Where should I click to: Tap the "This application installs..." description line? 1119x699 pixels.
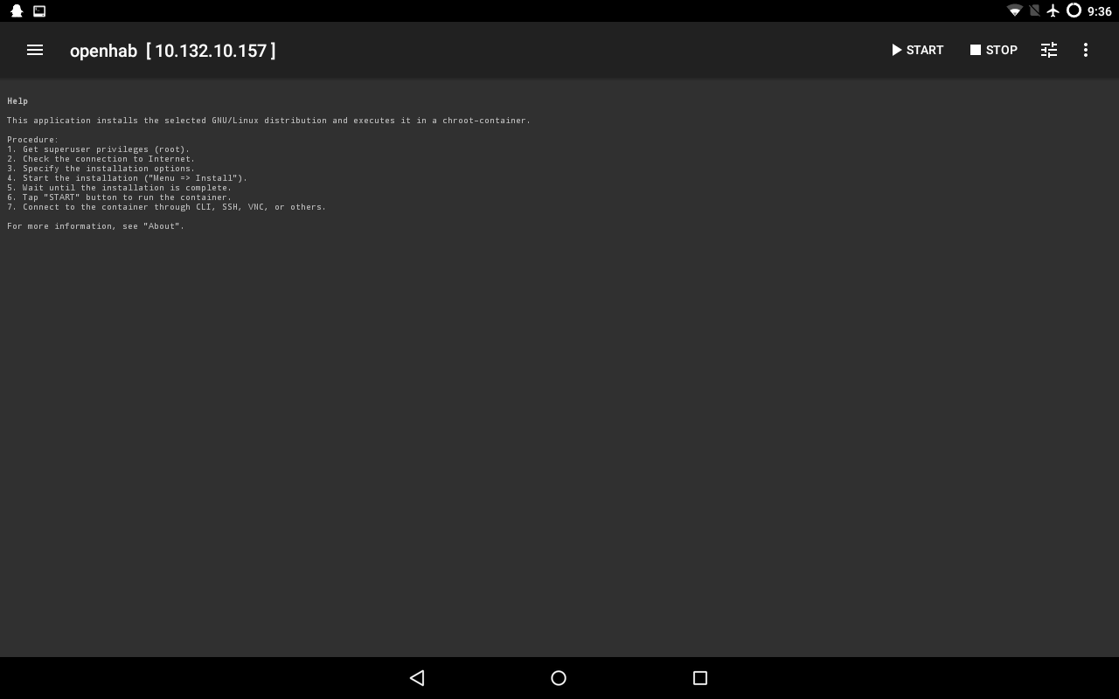click(x=268, y=121)
